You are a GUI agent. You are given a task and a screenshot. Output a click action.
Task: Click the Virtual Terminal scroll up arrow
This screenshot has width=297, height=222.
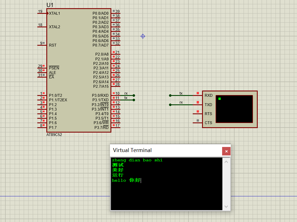(x=226, y=162)
